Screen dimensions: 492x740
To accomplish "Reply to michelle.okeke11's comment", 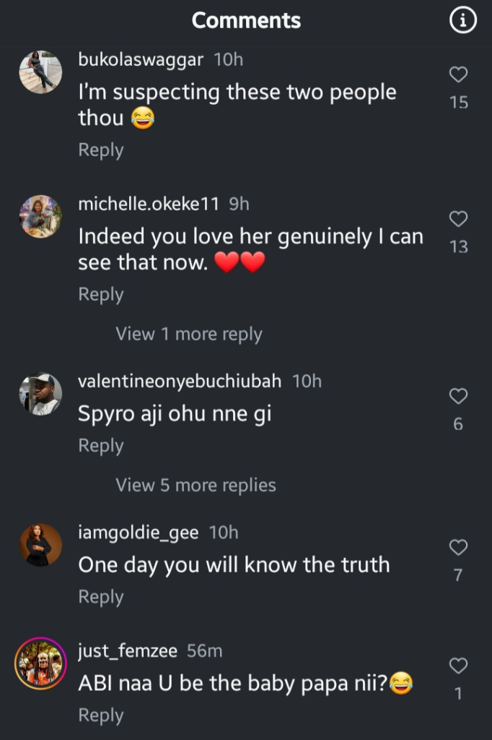I will click(101, 295).
